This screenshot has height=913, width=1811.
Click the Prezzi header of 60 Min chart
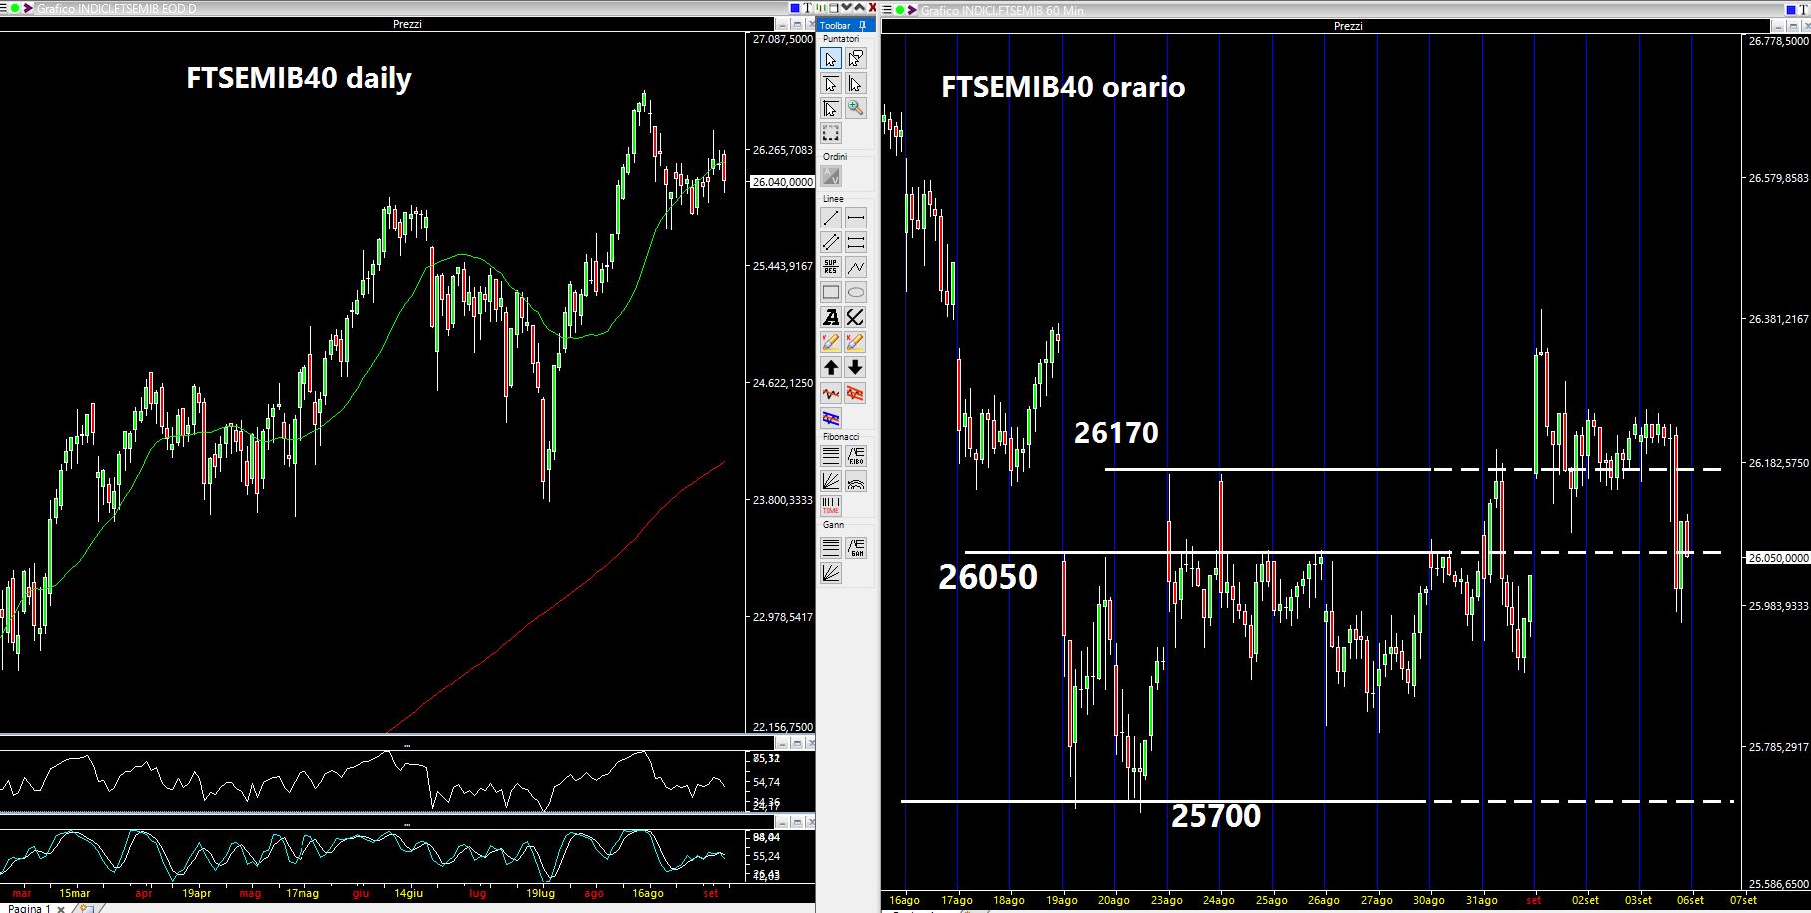[x=1348, y=26]
